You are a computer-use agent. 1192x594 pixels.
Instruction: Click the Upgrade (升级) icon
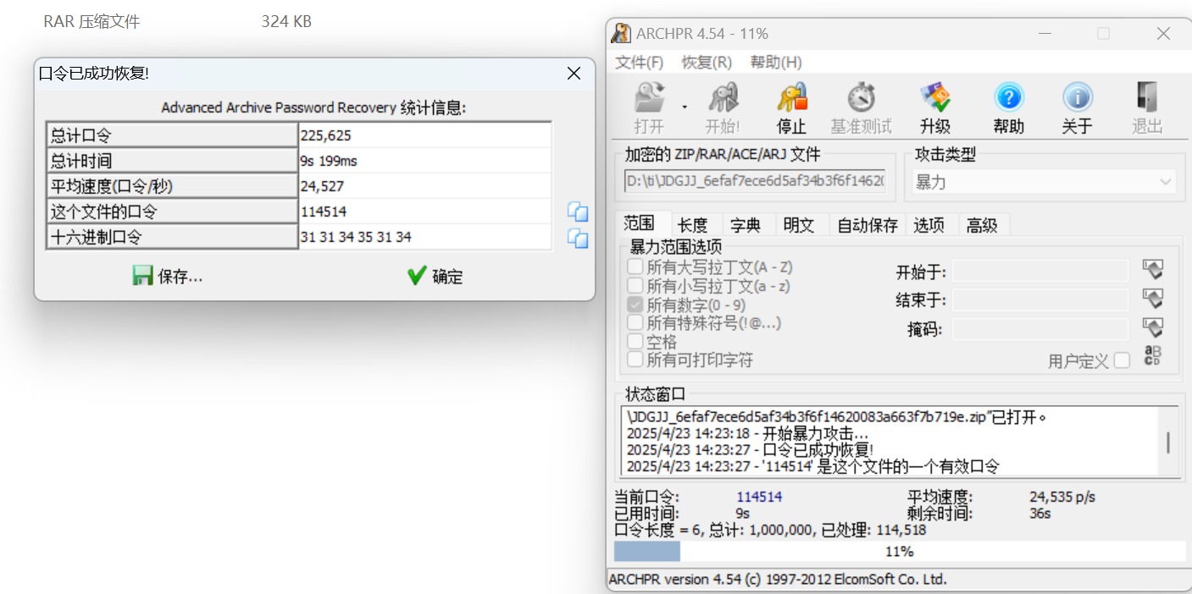[x=935, y=99]
